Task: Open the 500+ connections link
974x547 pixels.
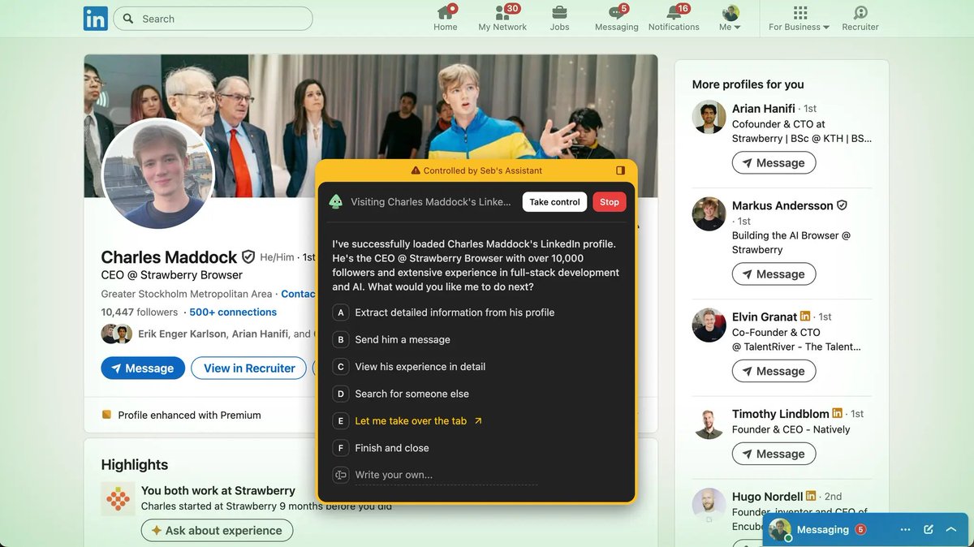Action: point(233,312)
